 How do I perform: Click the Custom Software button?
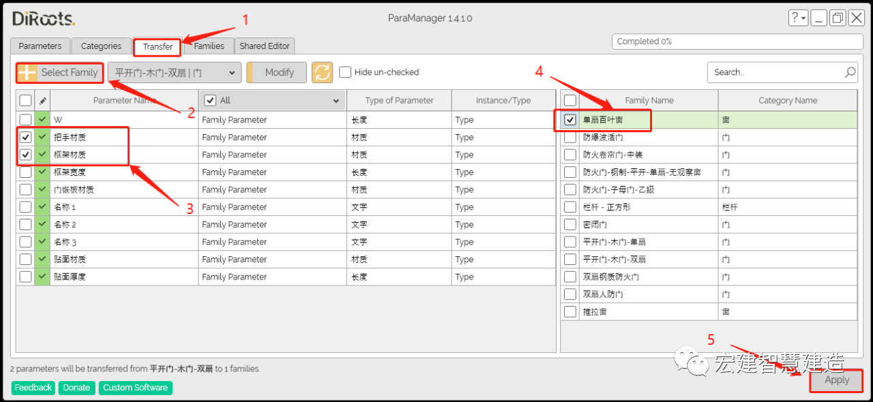(135, 388)
